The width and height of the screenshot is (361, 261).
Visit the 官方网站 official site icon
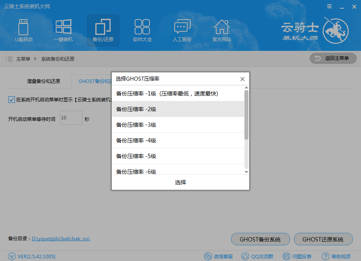tap(222, 31)
